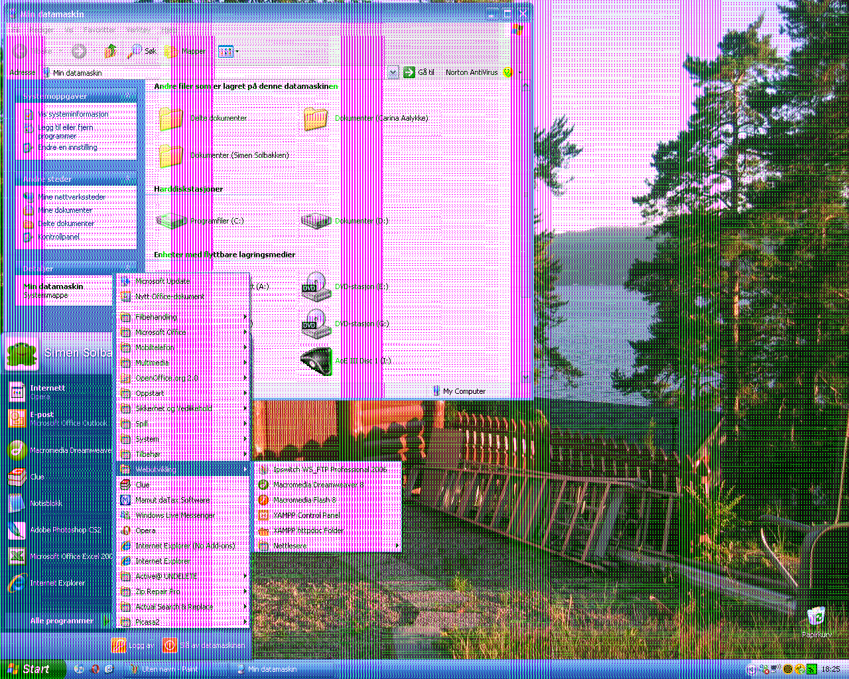849x679 pixels.
Task: Launch Opera from All Programs list
Action: tap(184, 530)
